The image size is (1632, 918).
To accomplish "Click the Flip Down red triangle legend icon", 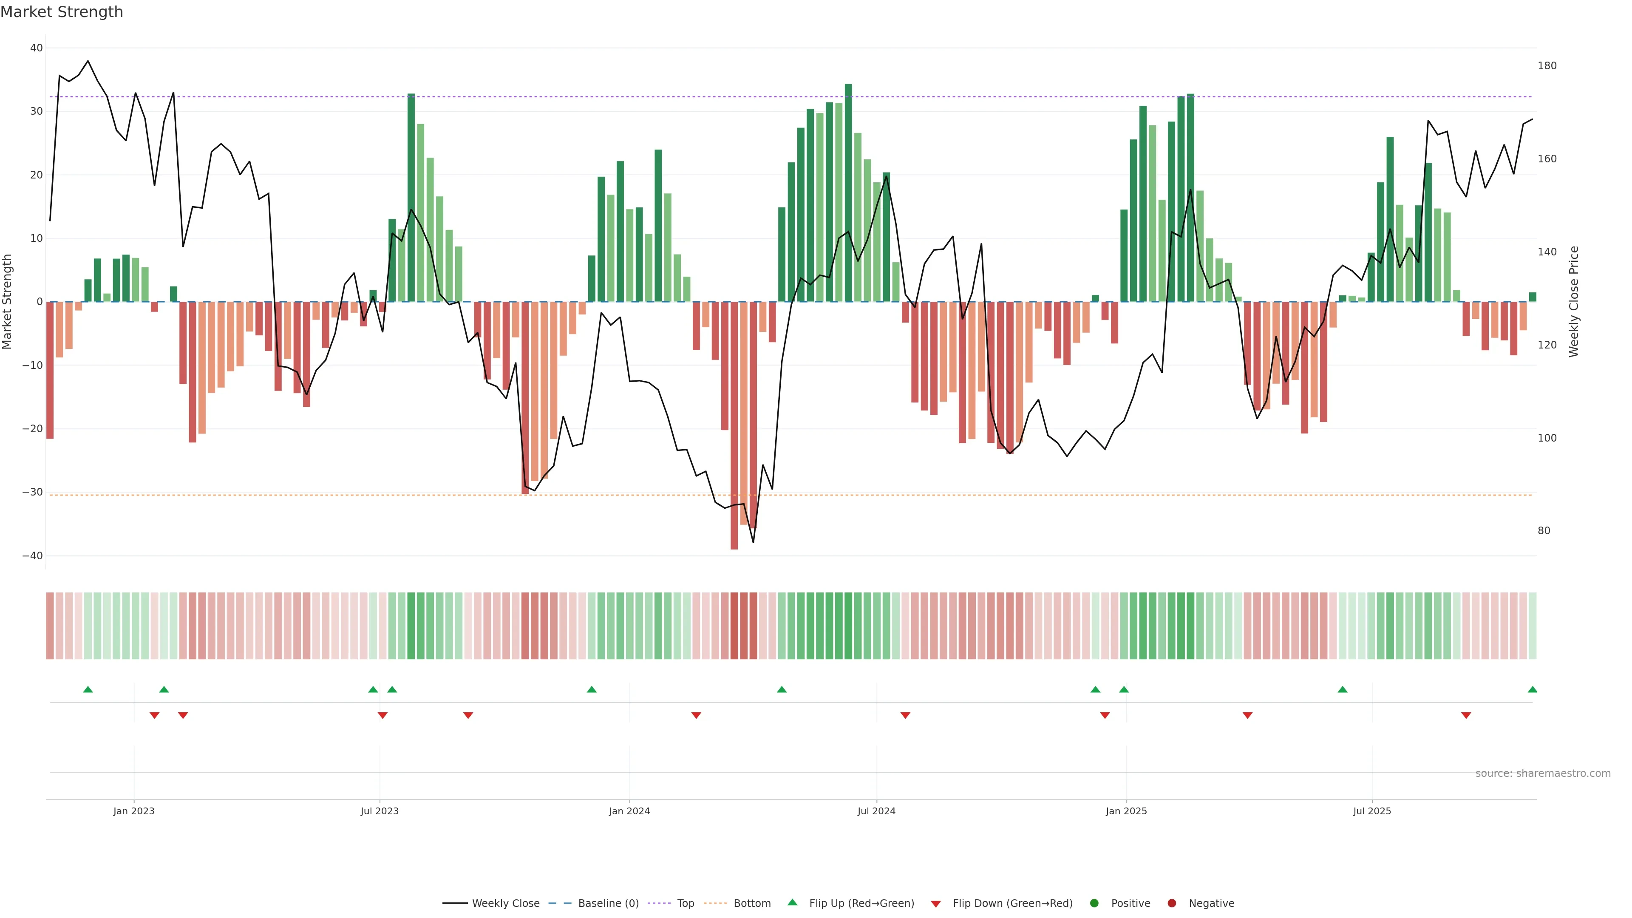I will pos(936,904).
